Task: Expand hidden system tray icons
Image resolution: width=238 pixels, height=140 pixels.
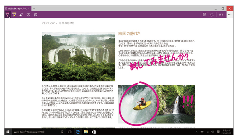Action: (x=197, y=132)
